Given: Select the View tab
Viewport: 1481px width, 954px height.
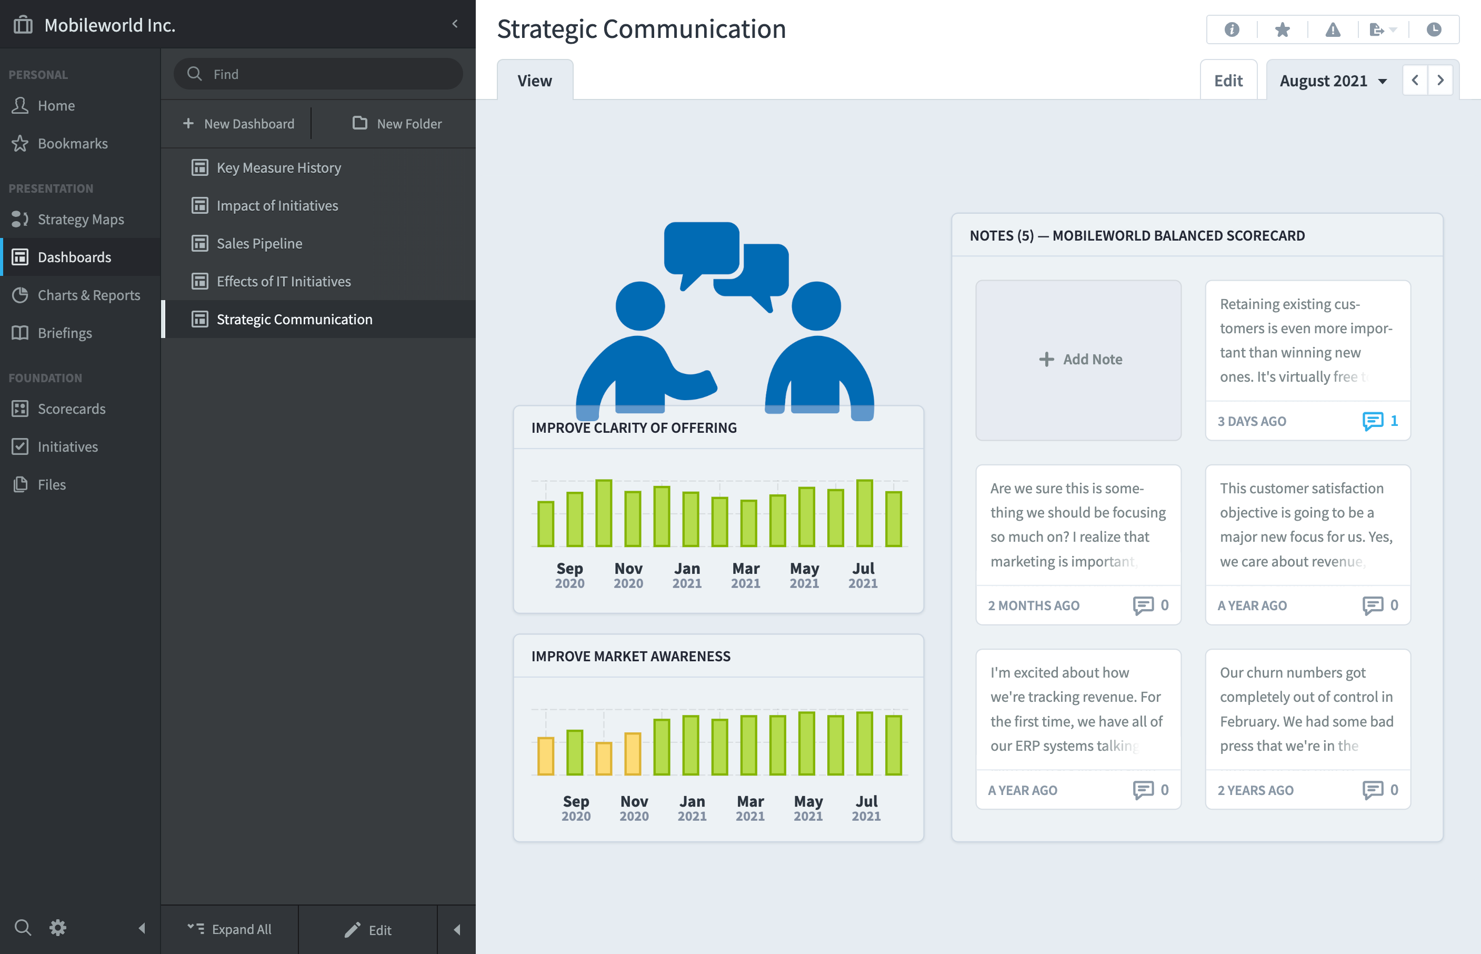Looking at the screenshot, I should (x=534, y=81).
